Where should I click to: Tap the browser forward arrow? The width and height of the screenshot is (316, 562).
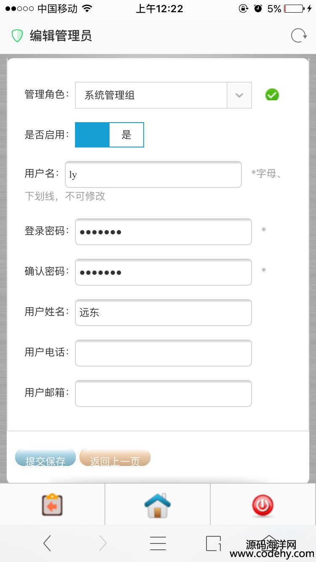pos(103,543)
